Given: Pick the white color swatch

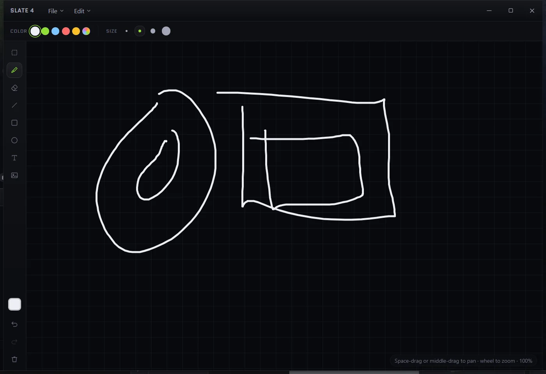Looking at the screenshot, I should 35,31.
